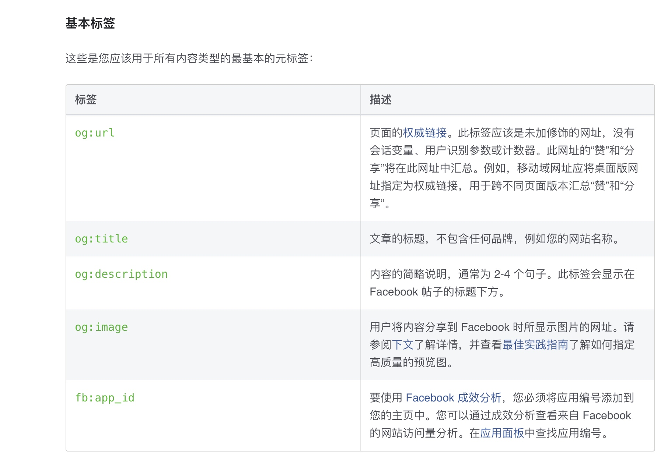661x471 pixels.
Task: Click the og:title description 文章的标题
Action: click(x=397, y=239)
